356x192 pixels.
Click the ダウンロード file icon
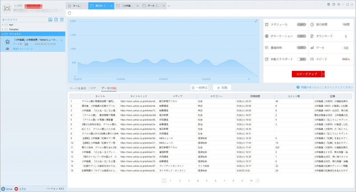312,36
